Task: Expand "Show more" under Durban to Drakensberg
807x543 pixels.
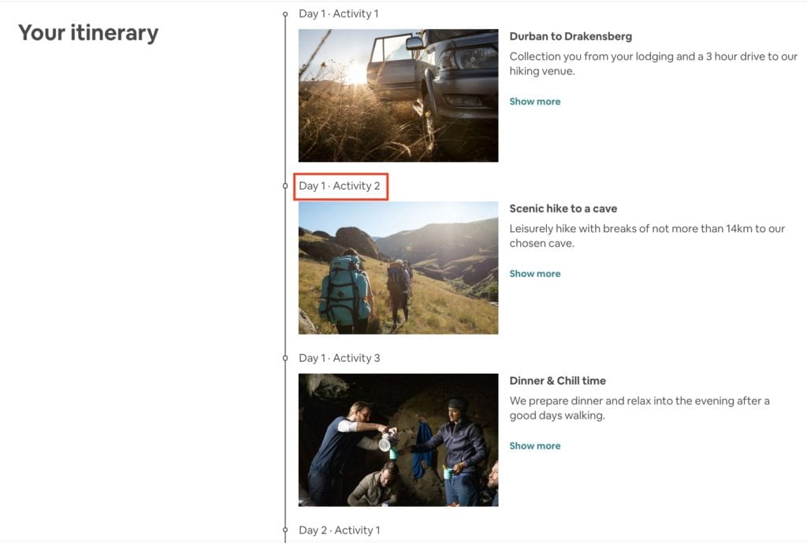Action: tap(535, 101)
